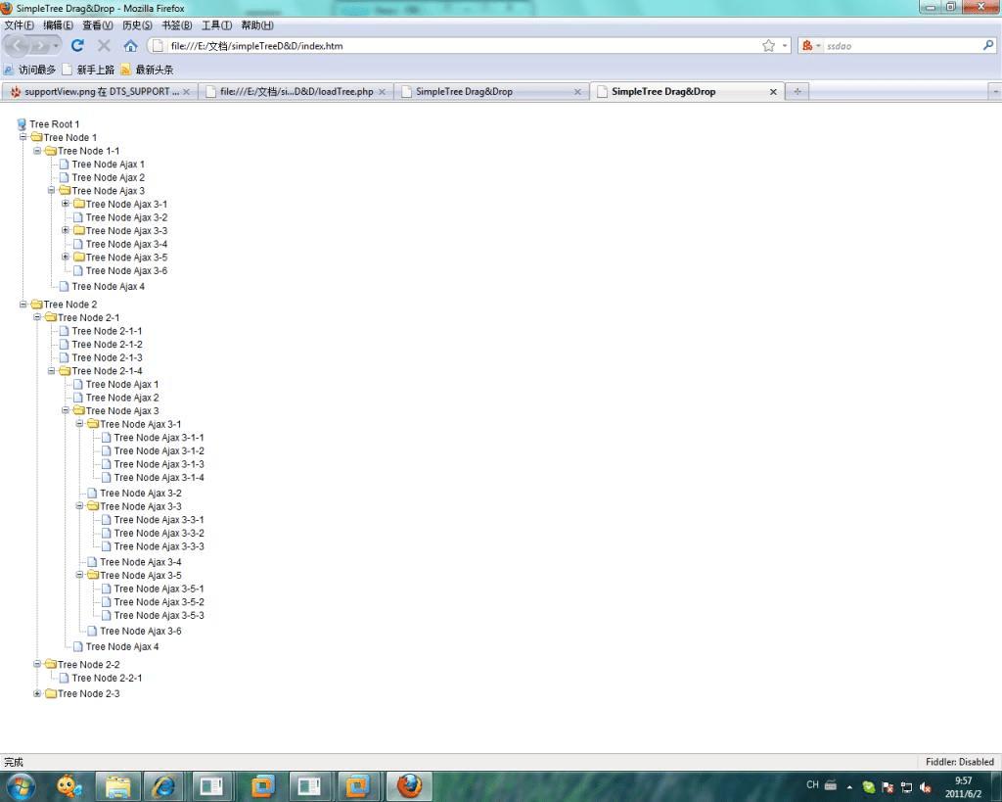Open the new tab plus button
The height and width of the screenshot is (802, 1002).
click(797, 91)
